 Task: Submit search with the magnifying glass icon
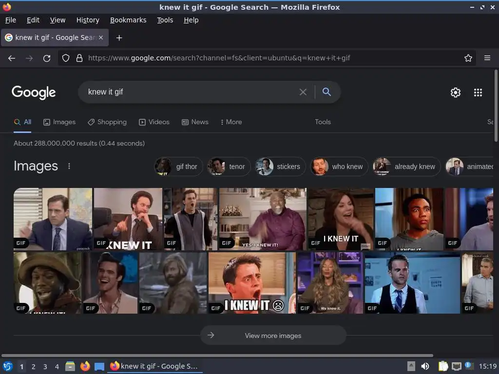(x=326, y=92)
